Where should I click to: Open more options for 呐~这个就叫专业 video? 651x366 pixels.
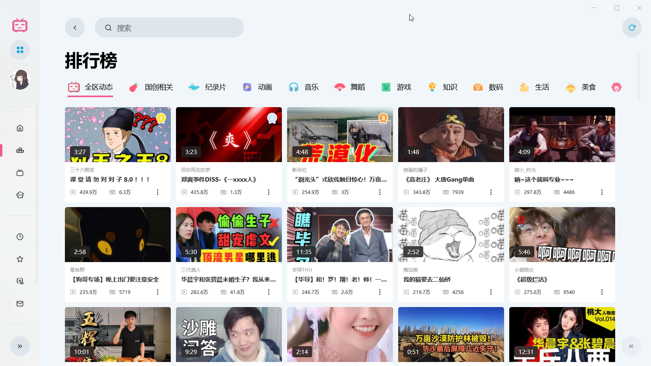602,192
